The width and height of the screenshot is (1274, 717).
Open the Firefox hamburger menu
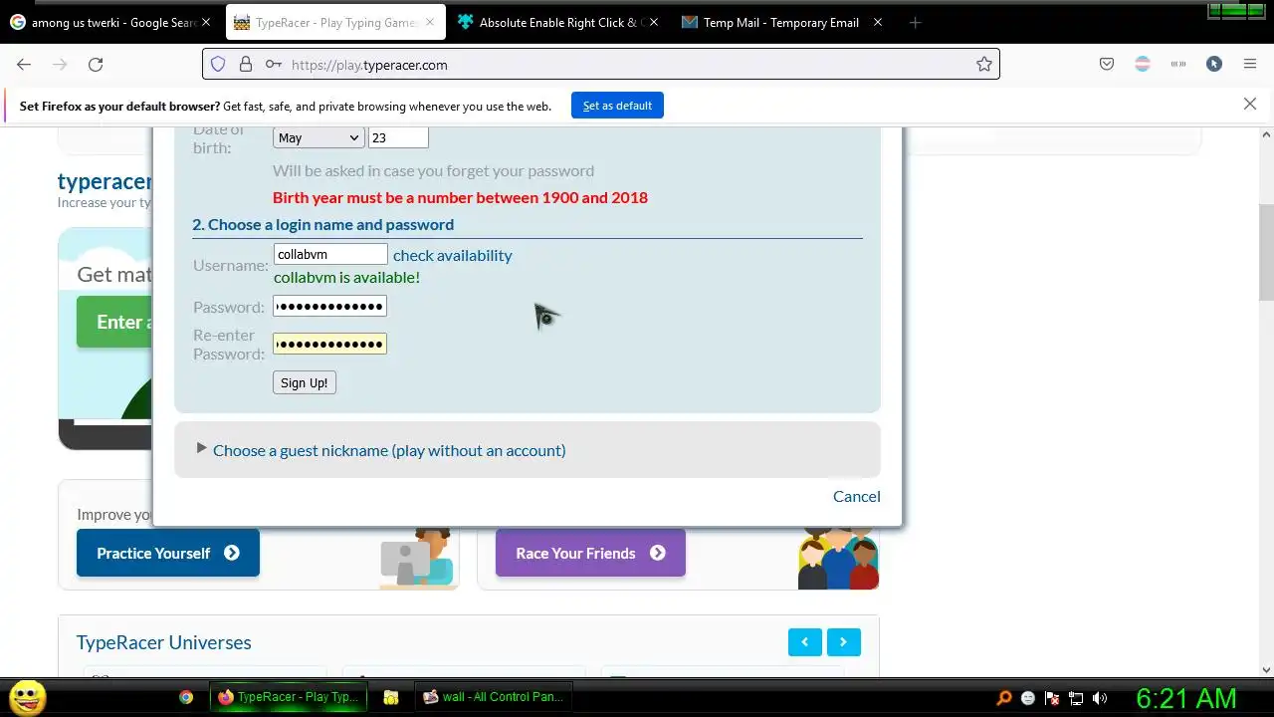(1250, 64)
